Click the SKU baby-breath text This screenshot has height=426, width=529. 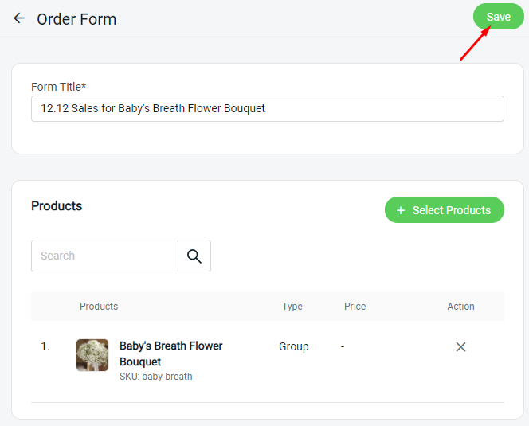155,377
